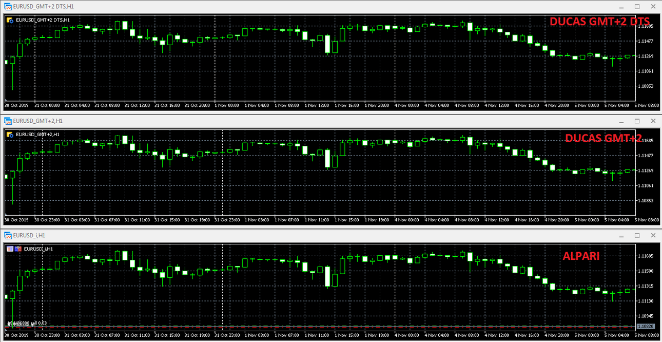
Task: Click 31 Oct 00:00 on DTS chart time axis
Action: pyautogui.click(x=47, y=105)
